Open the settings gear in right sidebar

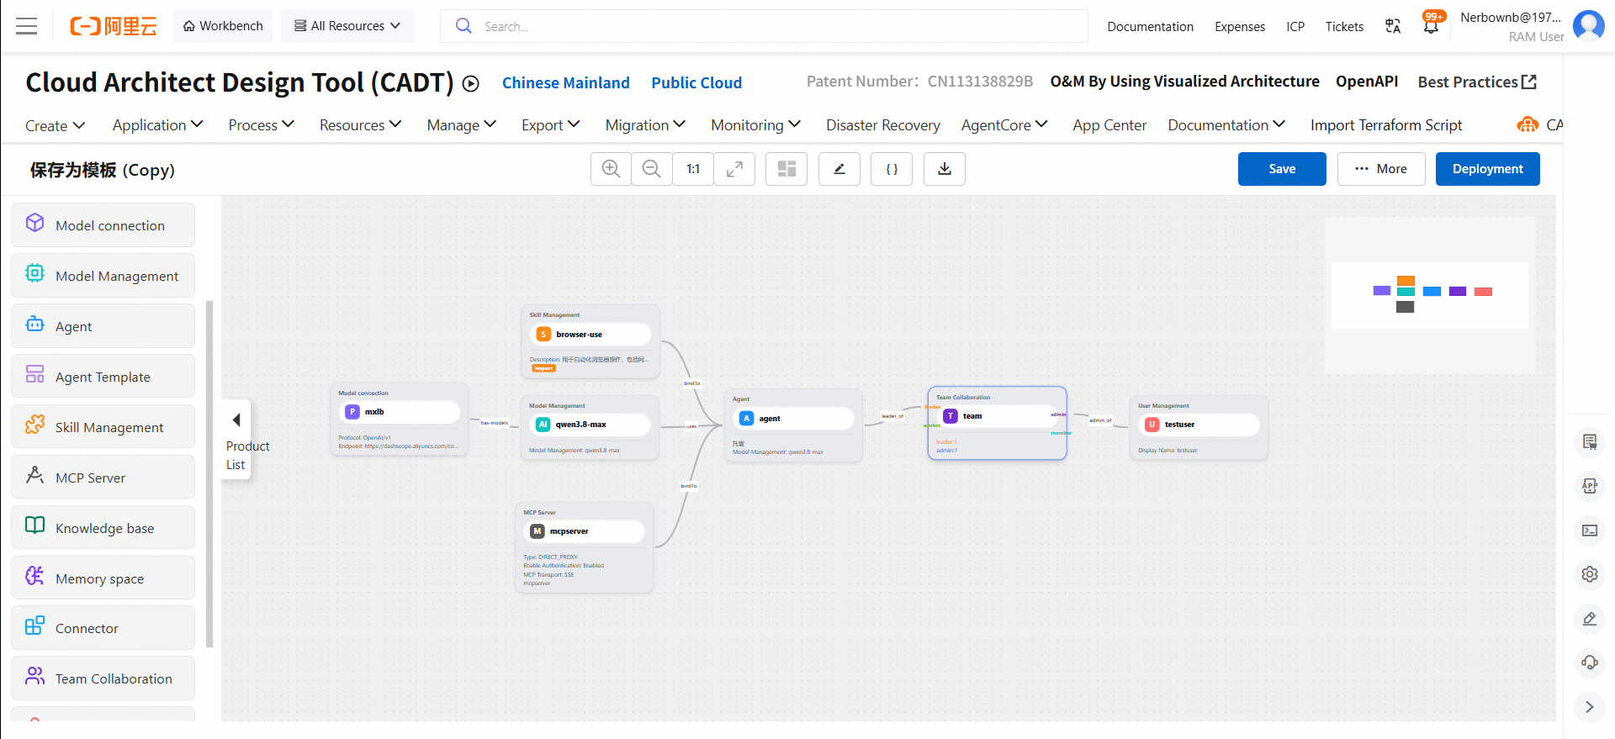click(x=1590, y=574)
